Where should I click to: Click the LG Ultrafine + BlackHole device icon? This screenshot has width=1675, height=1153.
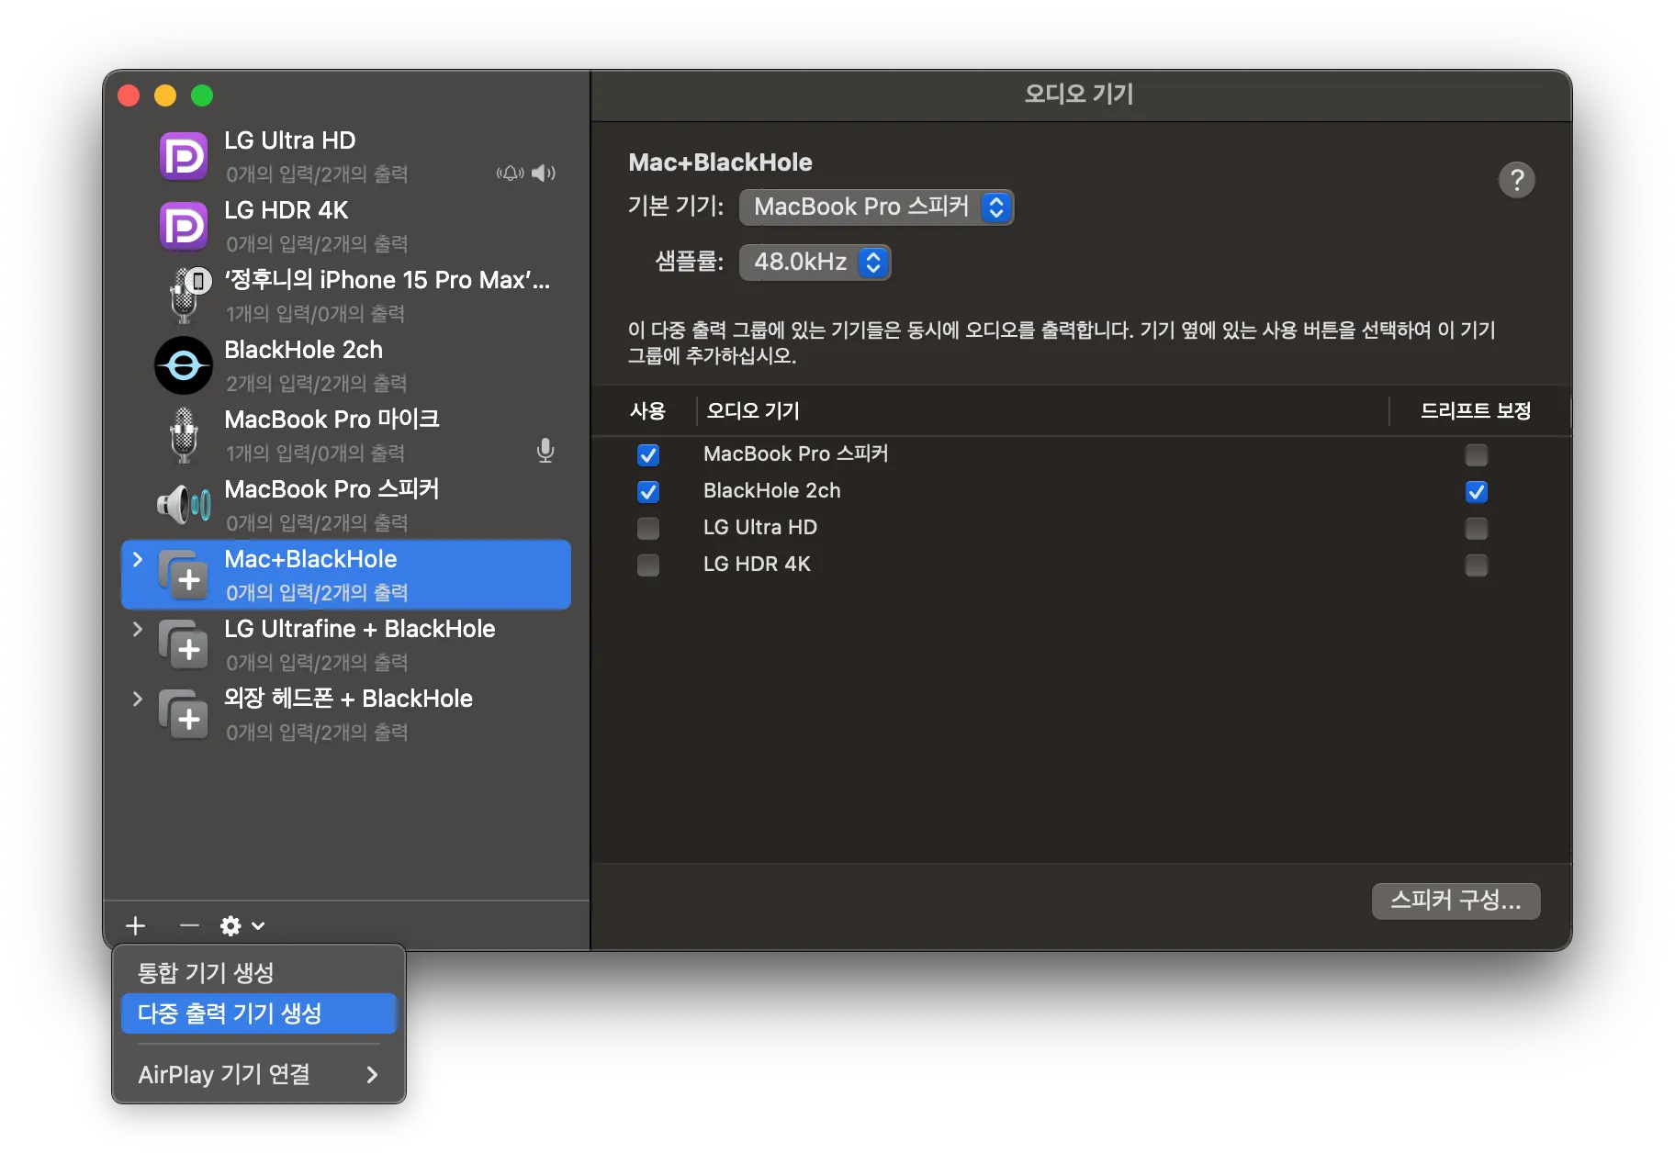[184, 644]
